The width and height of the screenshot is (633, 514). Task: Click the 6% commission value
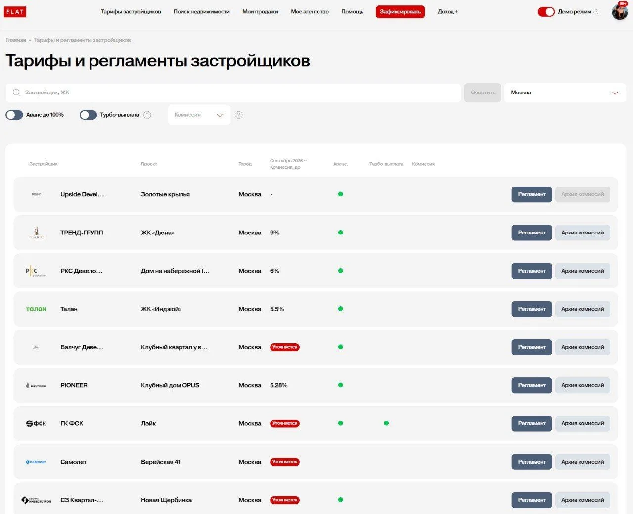point(274,271)
